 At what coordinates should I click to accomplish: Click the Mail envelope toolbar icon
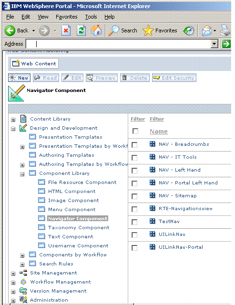pos(206,30)
